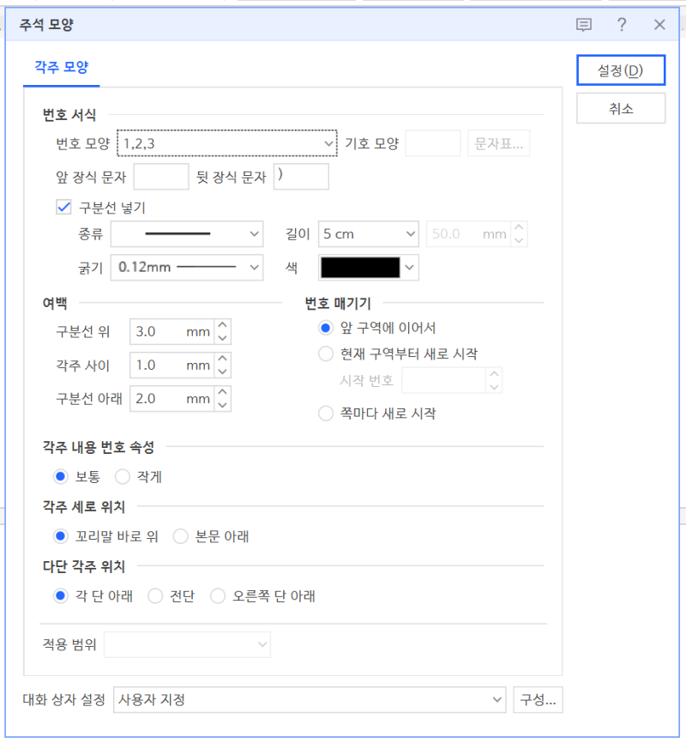Select the 각 단 아래 option
Image resolution: width=686 pixels, height=743 pixels.
(x=60, y=595)
